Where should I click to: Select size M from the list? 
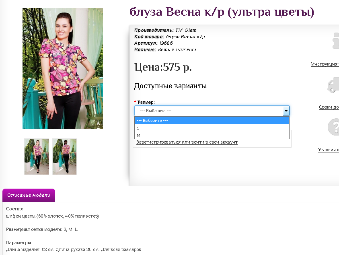point(212,135)
